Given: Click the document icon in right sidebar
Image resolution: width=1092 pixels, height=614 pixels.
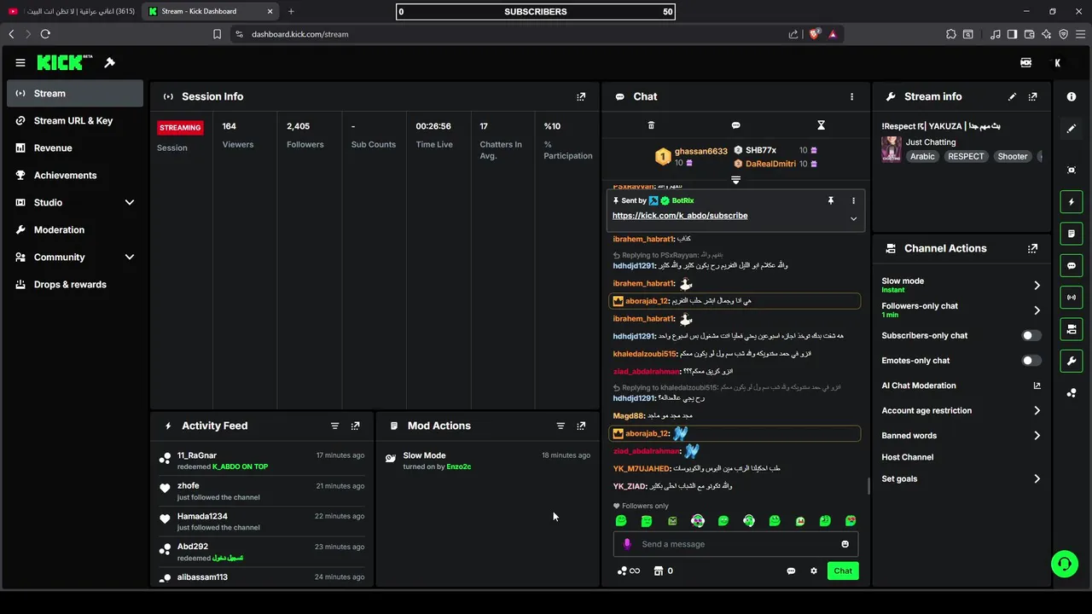Looking at the screenshot, I should pyautogui.click(x=1072, y=234).
